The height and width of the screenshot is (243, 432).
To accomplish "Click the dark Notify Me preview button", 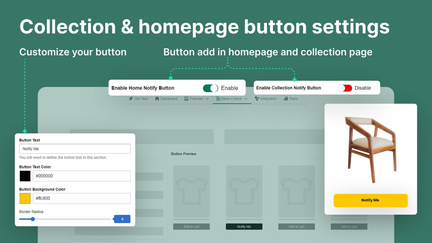I will point(244,226).
